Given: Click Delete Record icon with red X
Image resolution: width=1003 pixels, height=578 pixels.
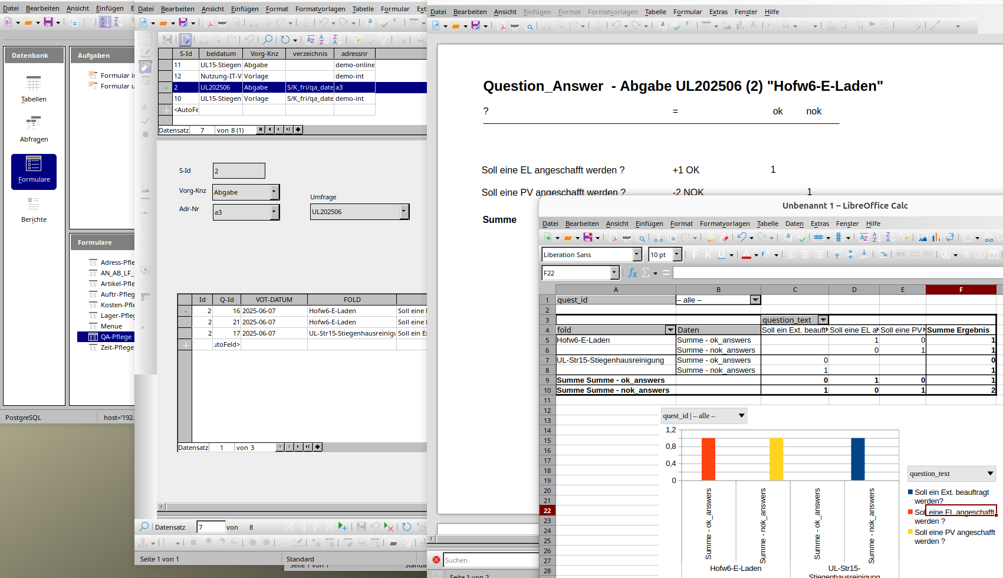Looking at the screenshot, I should click(389, 527).
